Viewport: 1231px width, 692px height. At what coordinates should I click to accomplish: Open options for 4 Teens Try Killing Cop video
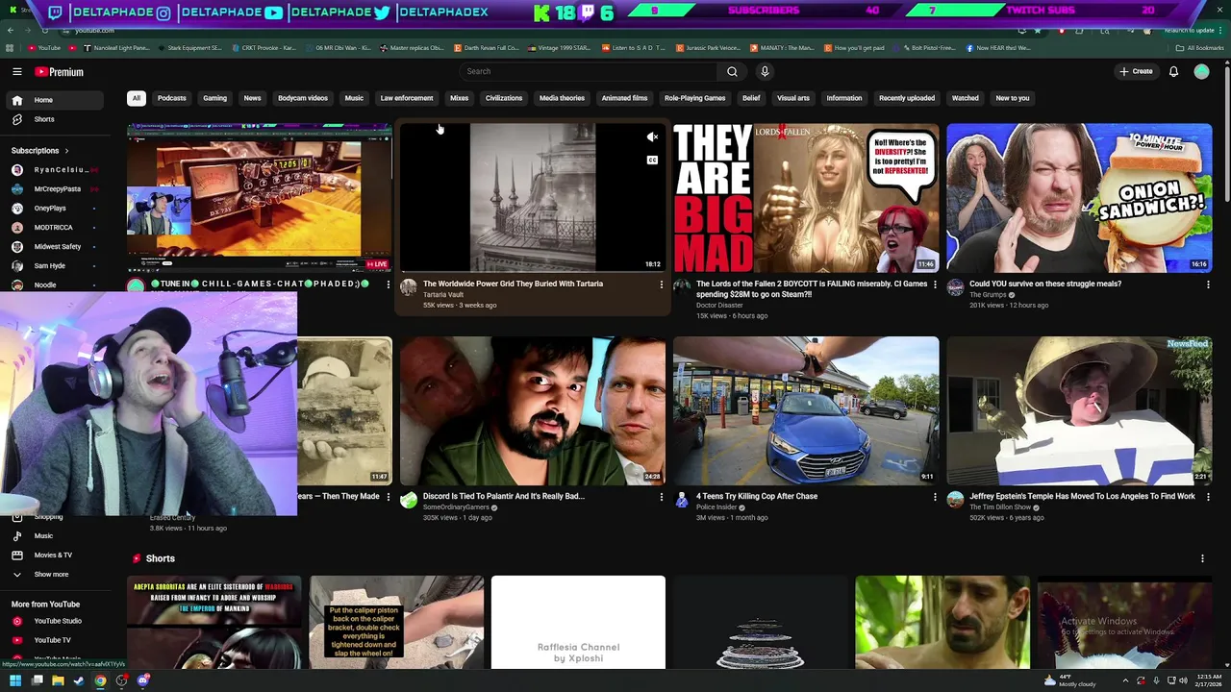click(935, 497)
